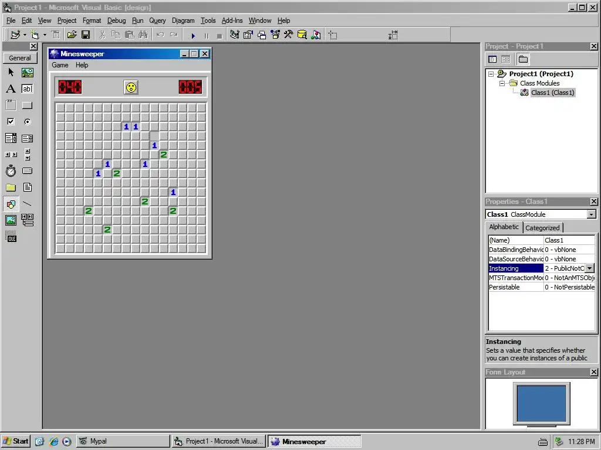Click the Start (run) toolbar button

point(193,36)
